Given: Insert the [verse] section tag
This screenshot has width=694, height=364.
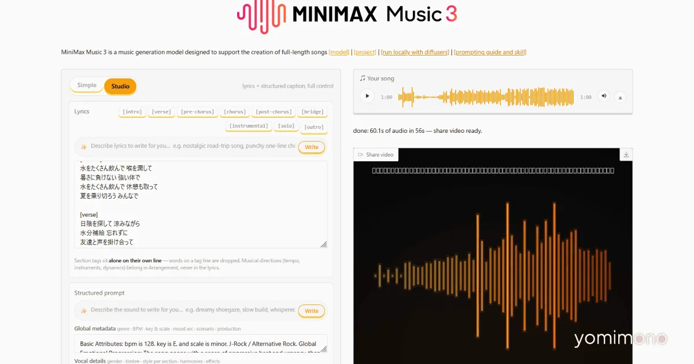Looking at the screenshot, I should (x=161, y=112).
